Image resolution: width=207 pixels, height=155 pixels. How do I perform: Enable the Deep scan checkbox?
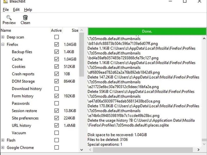pos(57,37)
